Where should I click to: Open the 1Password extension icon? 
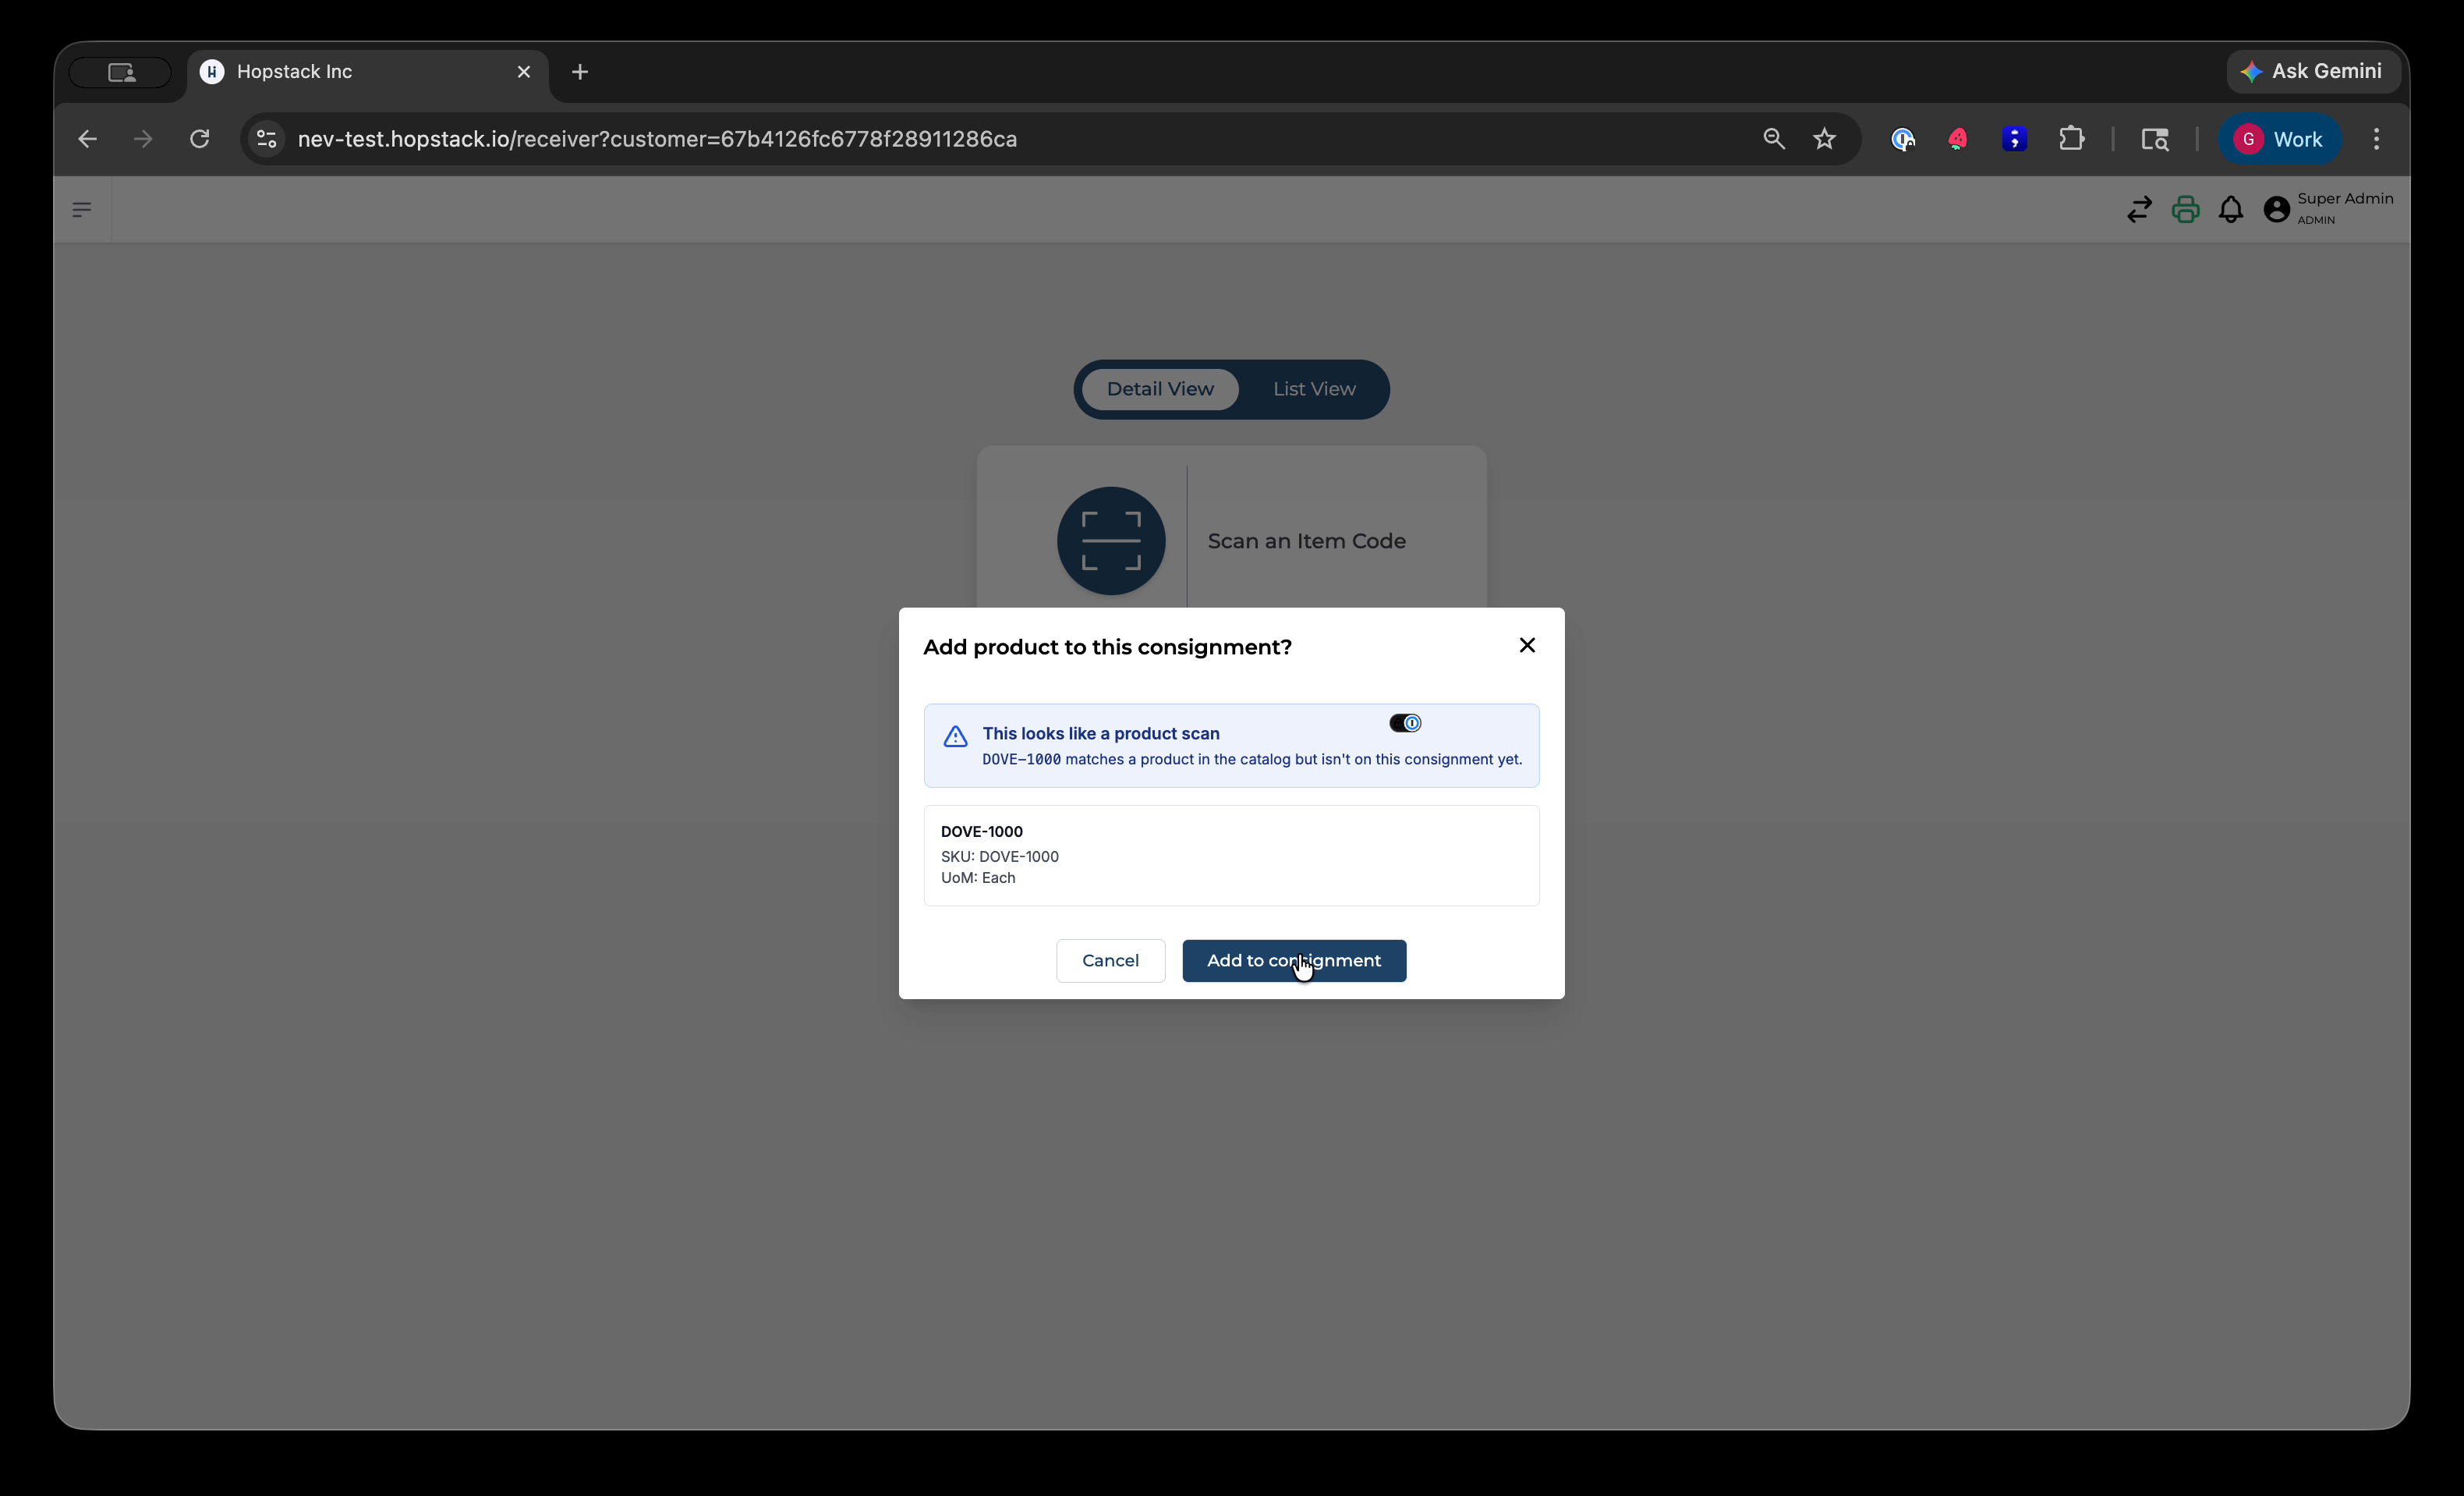1903,139
